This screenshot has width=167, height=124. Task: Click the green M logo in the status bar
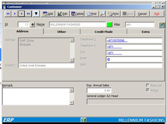[83, 120]
